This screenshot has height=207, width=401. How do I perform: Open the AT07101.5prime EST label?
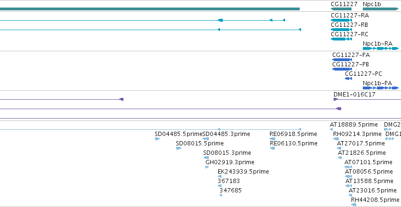coord(368,163)
